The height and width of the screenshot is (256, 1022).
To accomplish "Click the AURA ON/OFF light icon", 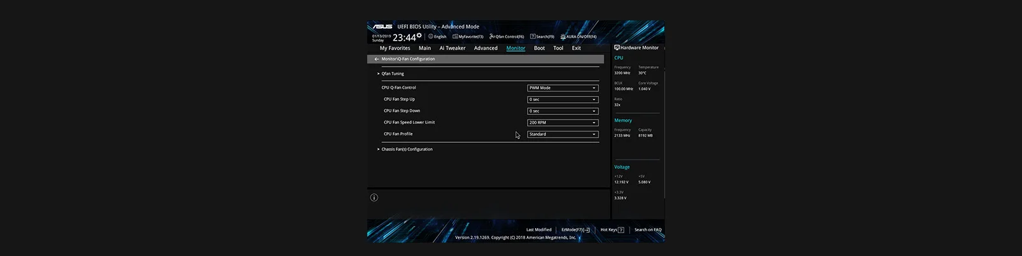I will coord(563,36).
